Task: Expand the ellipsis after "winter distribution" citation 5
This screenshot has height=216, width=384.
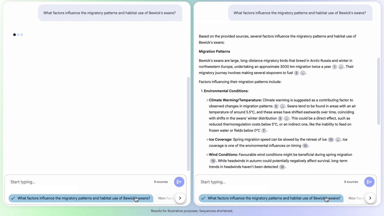Action: pos(287,118)
